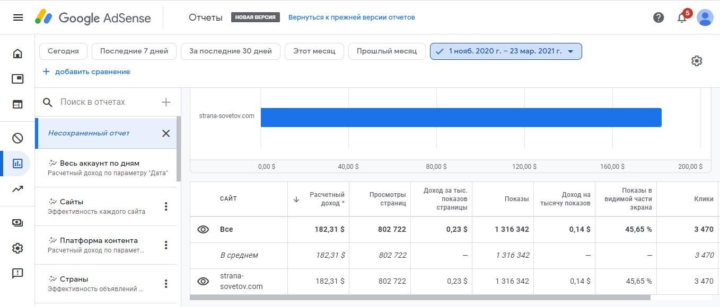Toggle visibility eye for Все row
Viewport: 720px width, 307px height.
click(x=203, y=229)
